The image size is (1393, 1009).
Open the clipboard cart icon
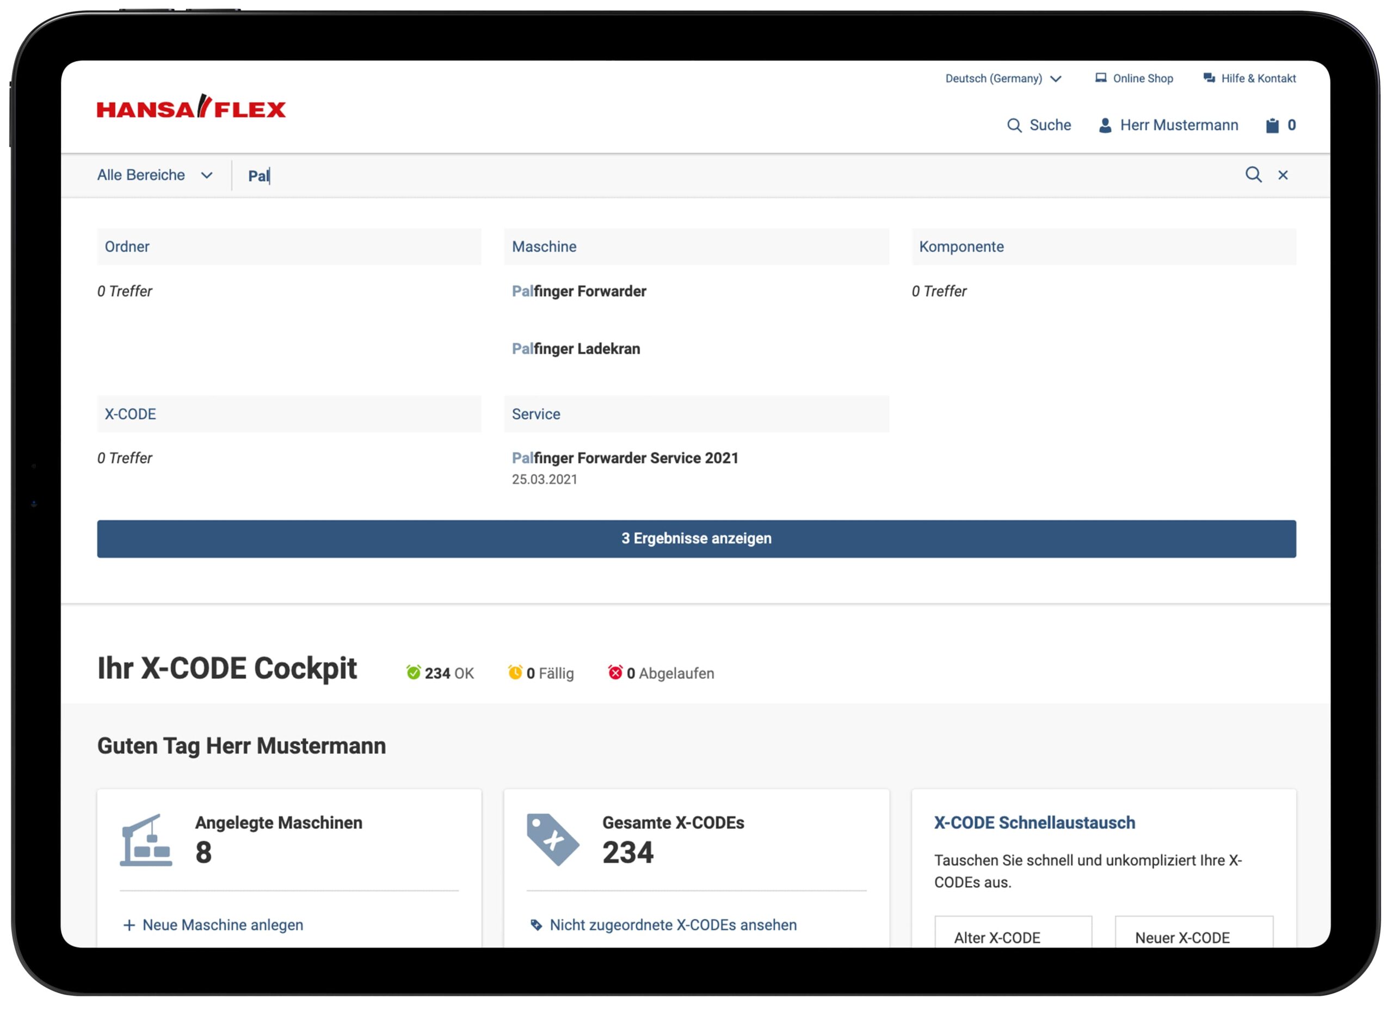coord(1272,125)
